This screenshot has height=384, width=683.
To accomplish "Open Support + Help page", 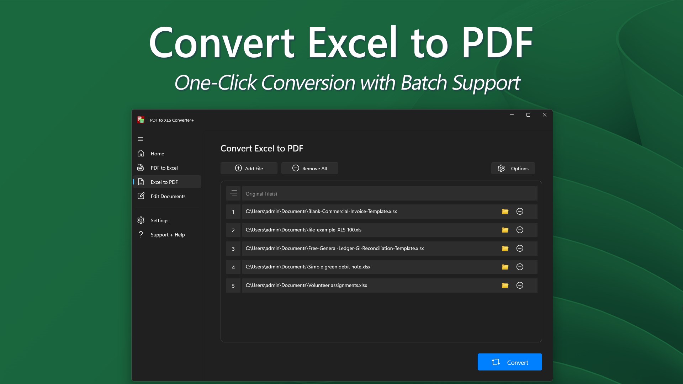I will point(167,235).
